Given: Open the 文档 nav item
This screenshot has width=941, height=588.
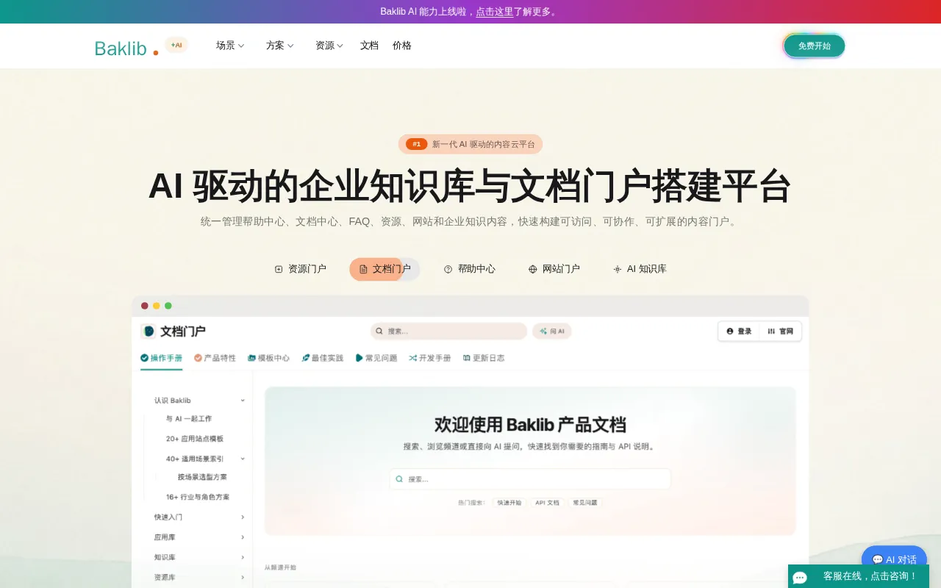Looking at the screenshot, I should point(369,46).
